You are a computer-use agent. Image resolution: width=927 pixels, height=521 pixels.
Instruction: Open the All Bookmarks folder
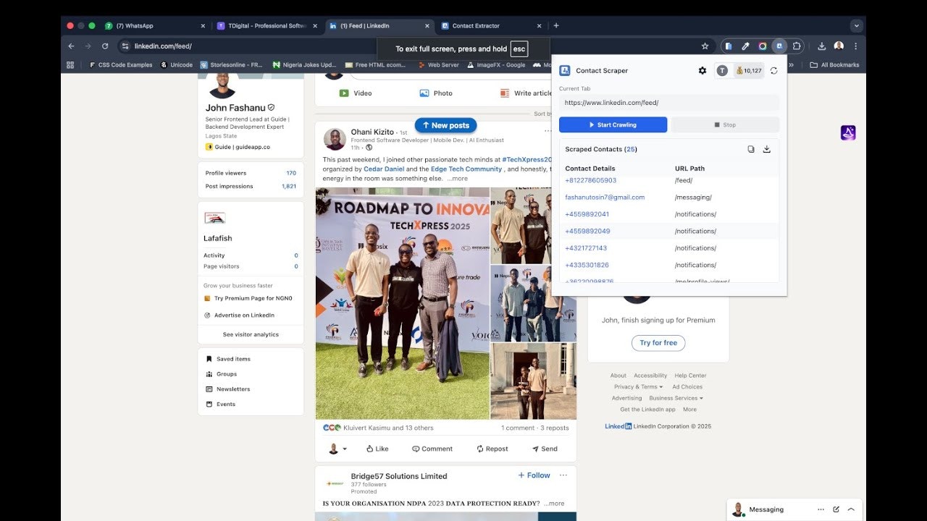coord(834,64)
